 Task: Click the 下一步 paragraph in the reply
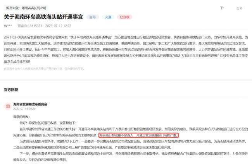point(131,157)
